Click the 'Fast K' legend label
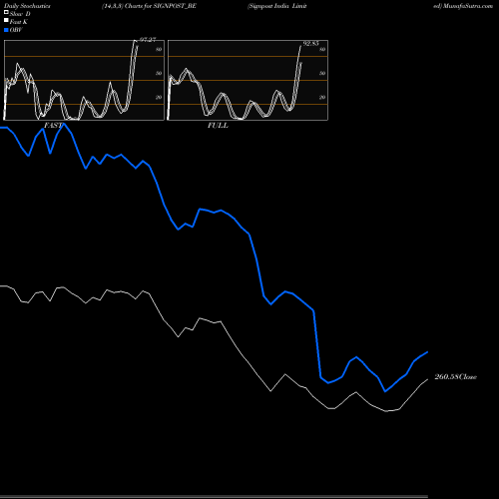This screenshot has width=499, height=499. (19, 22)
